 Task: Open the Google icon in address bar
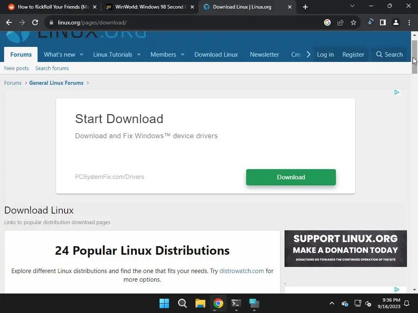tap(327, 23)
